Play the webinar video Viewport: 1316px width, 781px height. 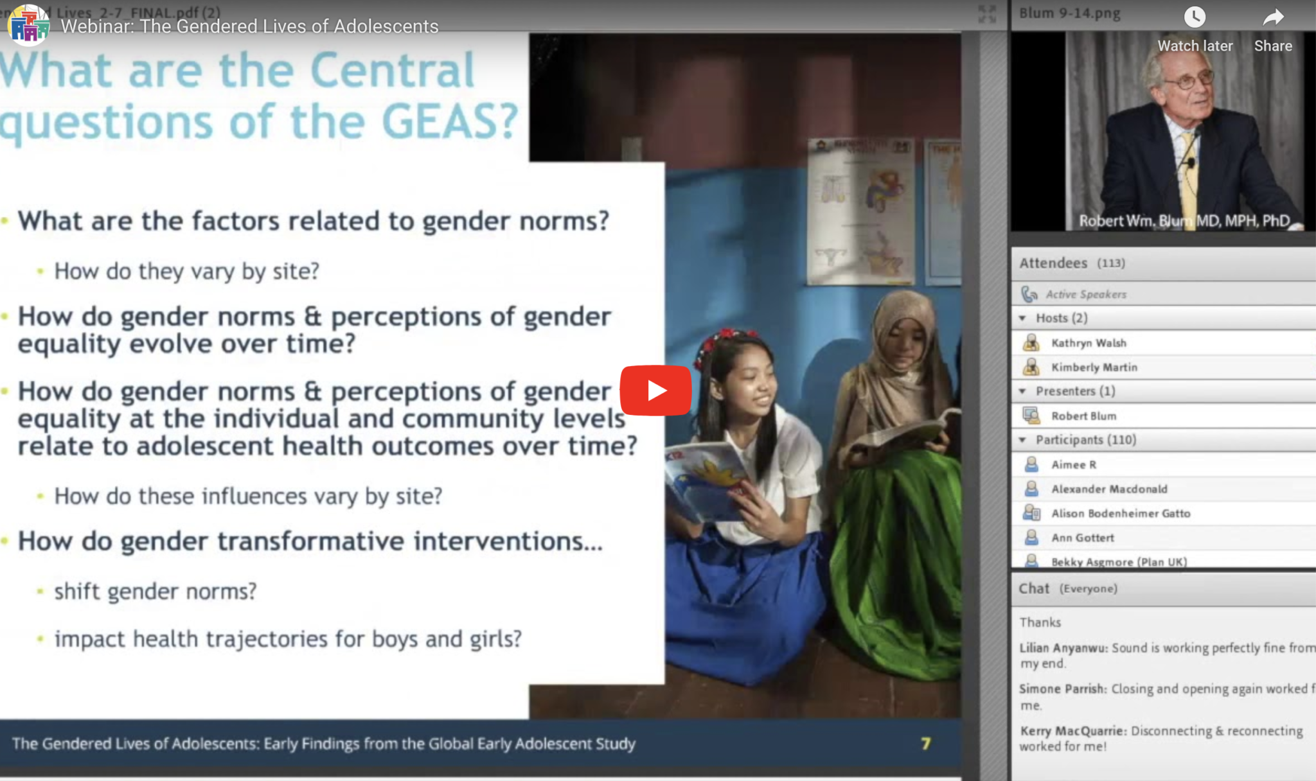tap(655, 390)
